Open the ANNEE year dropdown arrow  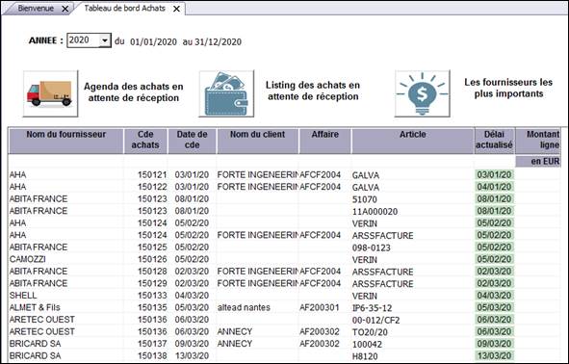pos(105,40)
